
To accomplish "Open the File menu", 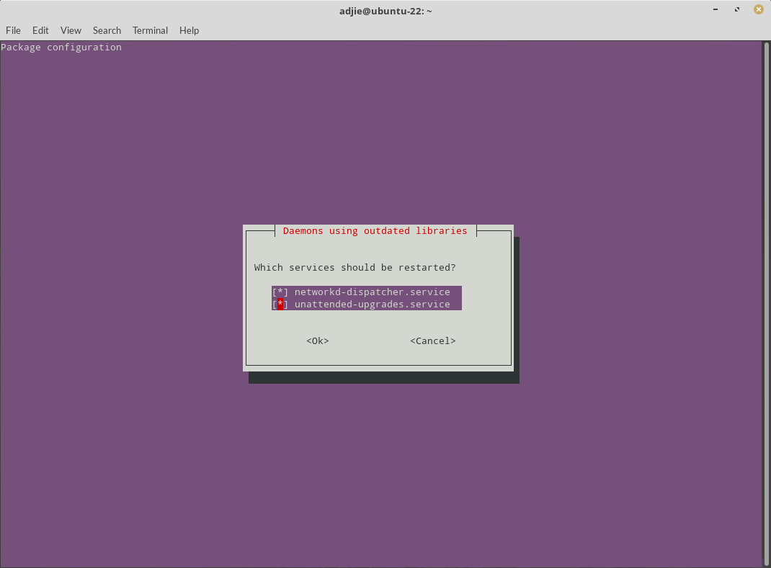I will pos(13,30).
